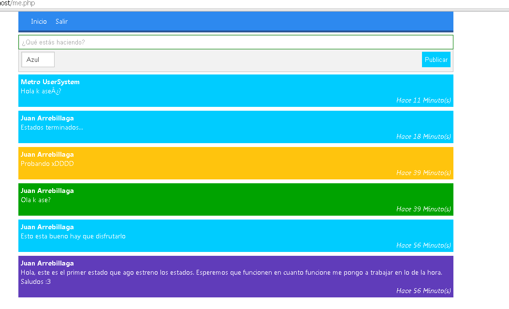Click the status text 'Hola k ase'
The width and height of the screenshot is (509, 309).
[41, 91]
